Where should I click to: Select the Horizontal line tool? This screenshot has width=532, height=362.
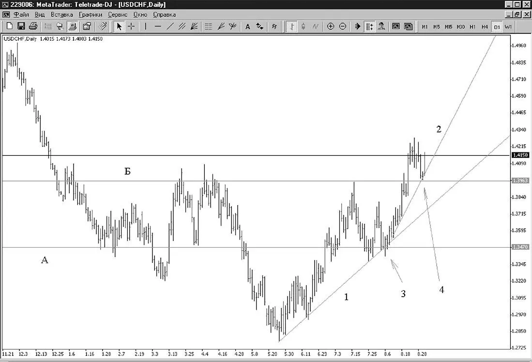(x=158, y=26)
